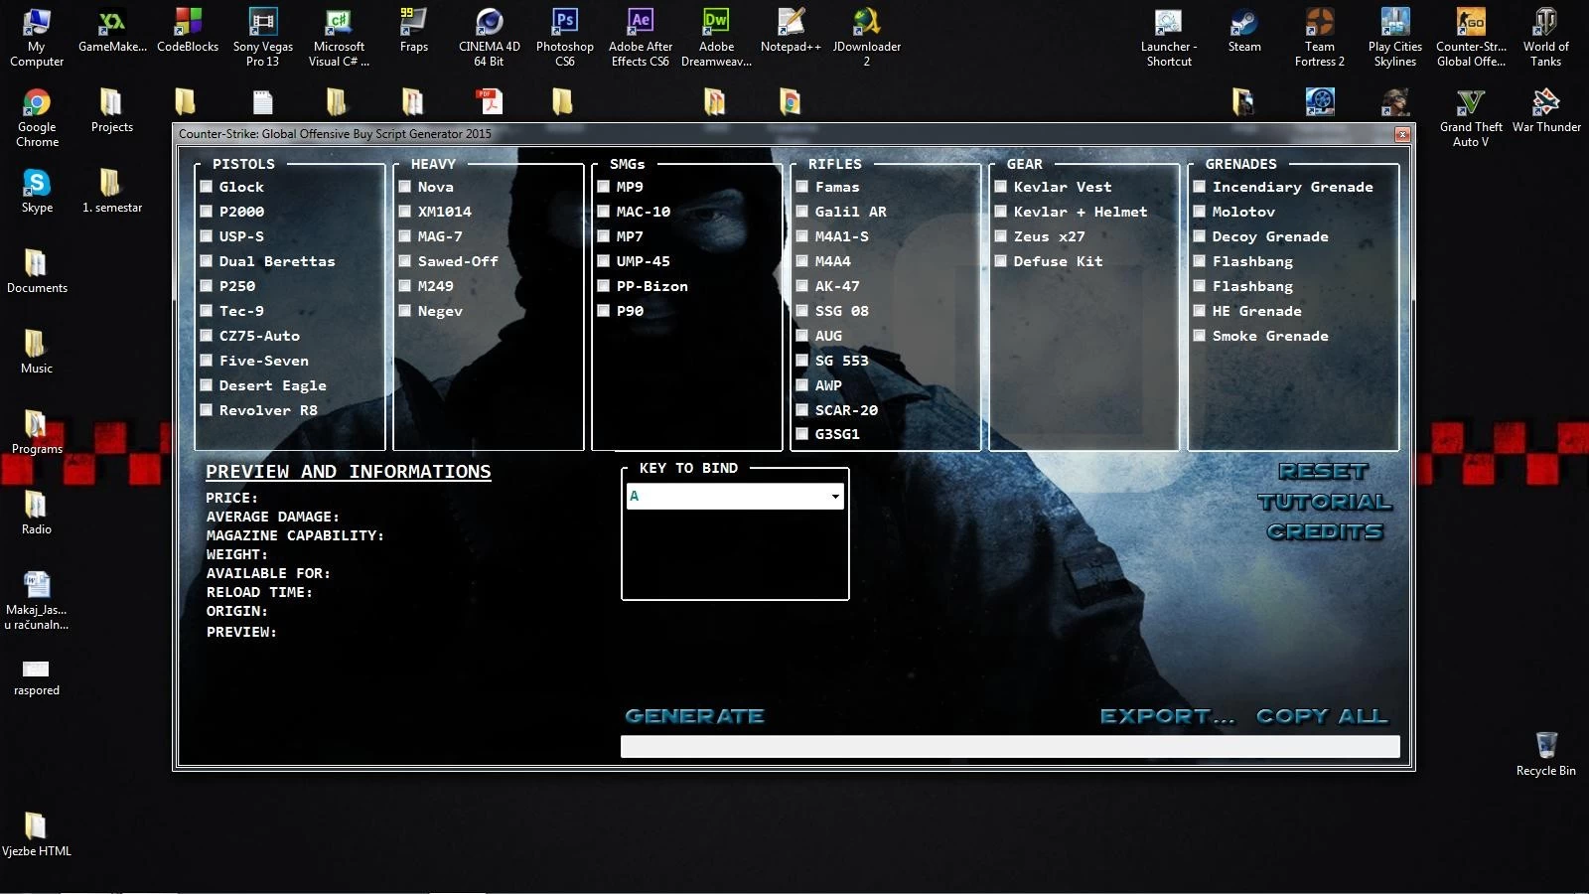Viewport: 1589px width, 894px height.
Task: Open the Key to Bind dropdown
Action: (834, 496)
